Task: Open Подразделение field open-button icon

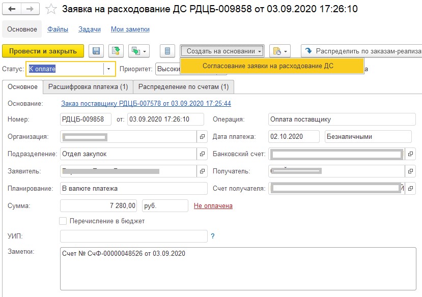Action: click(202, 154)
